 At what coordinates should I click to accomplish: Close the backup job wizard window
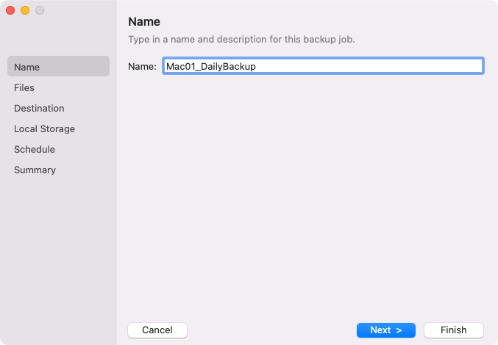(10, 10)
